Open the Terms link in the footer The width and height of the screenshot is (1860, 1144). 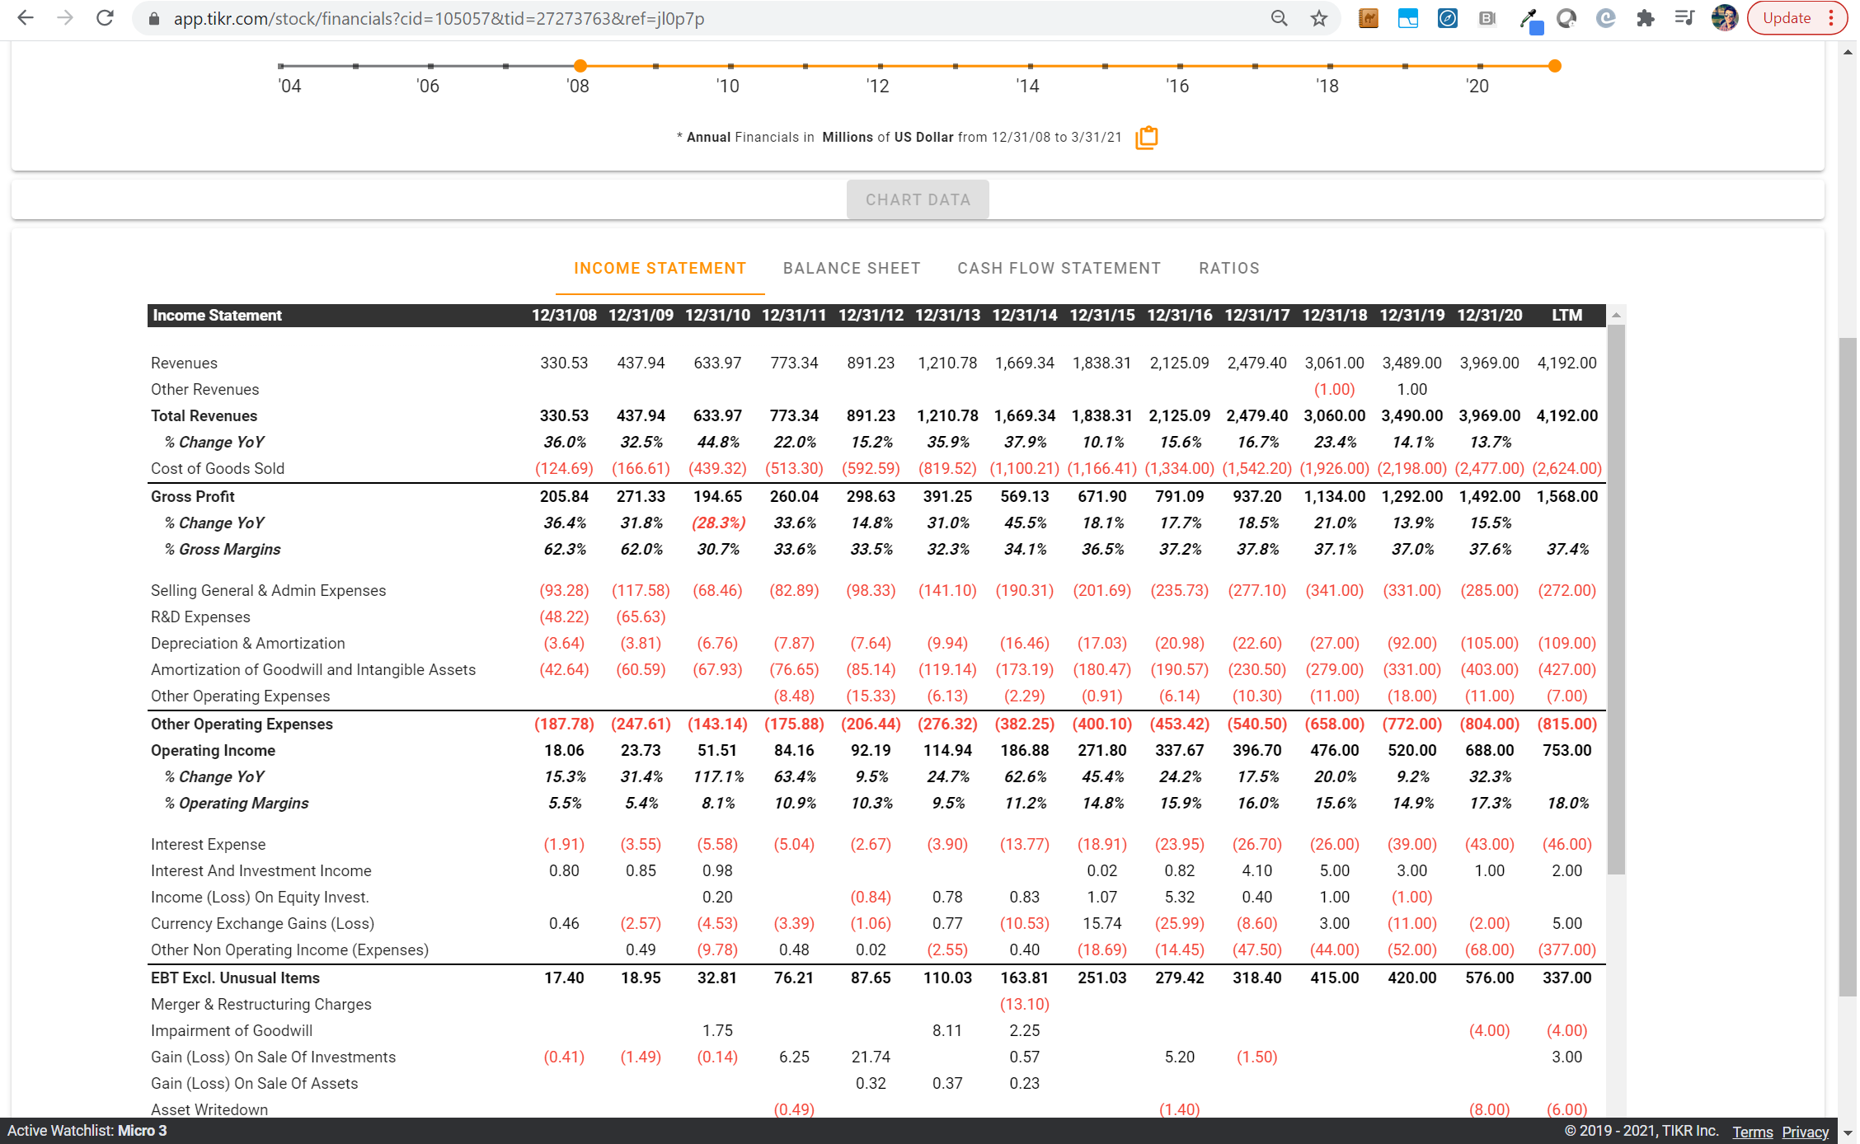pyautogui.click(x=1753, y=1132)
